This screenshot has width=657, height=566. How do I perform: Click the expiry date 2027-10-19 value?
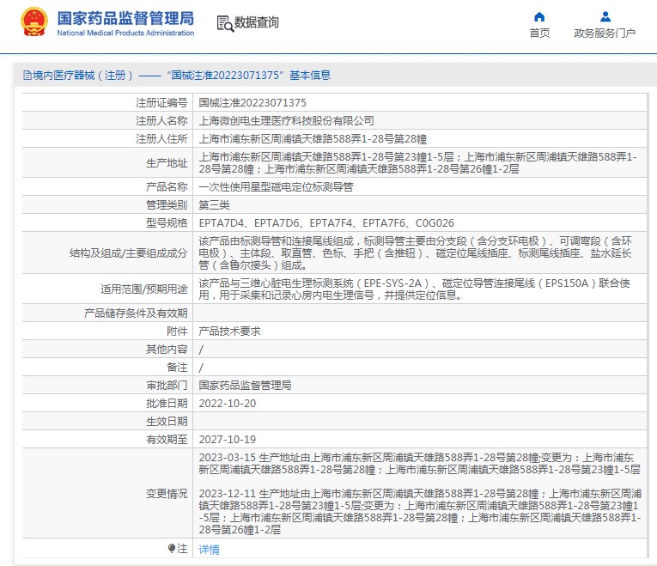coord(227,440)
